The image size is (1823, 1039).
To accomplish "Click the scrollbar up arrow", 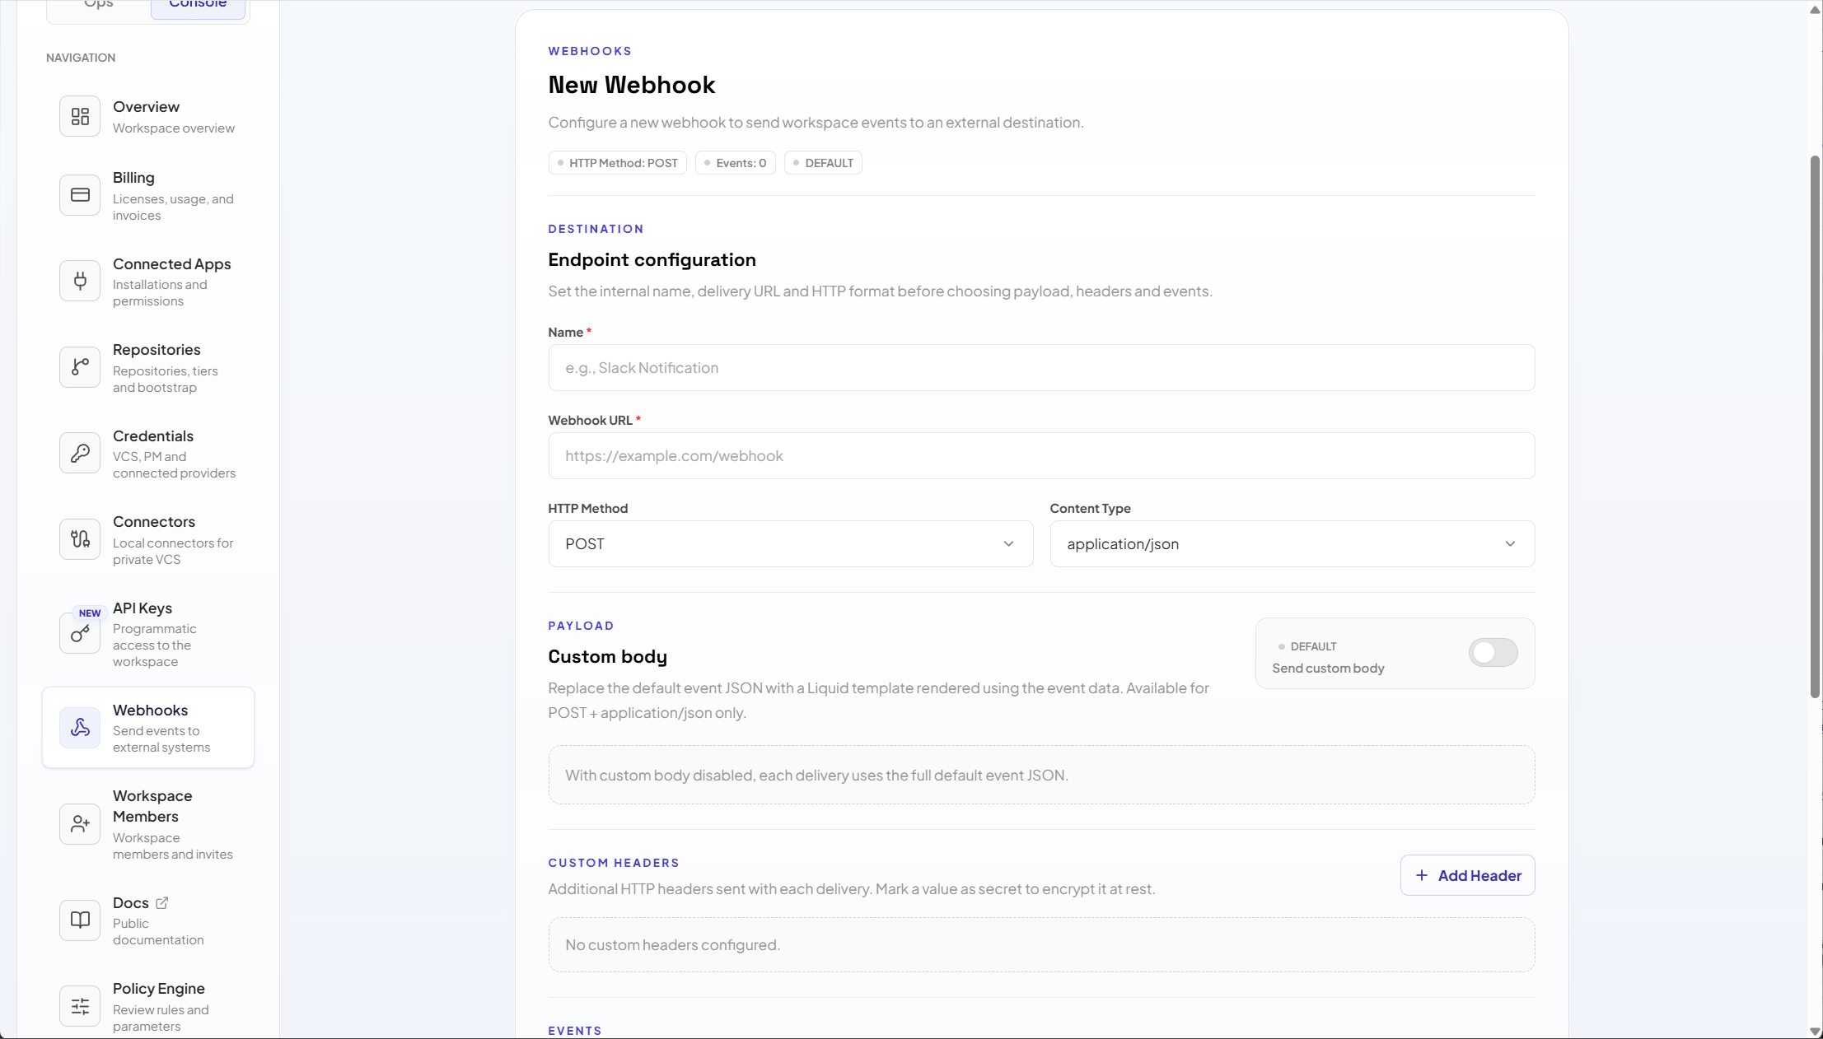I will [x=1815, y=10].
